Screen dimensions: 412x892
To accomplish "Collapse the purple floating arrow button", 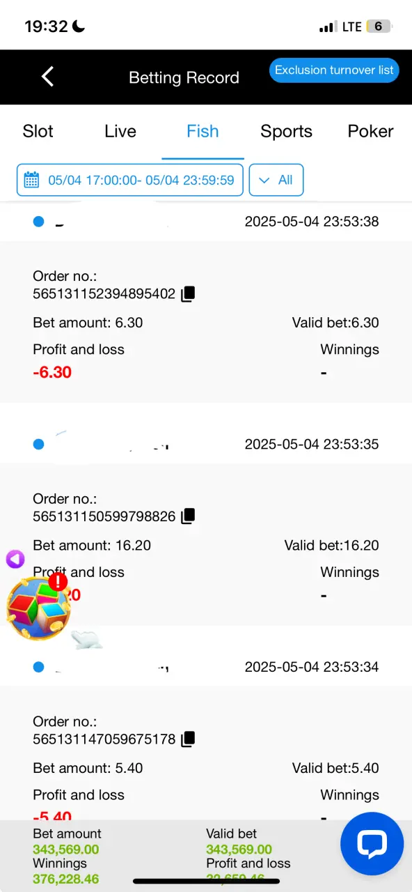I will coord(15,559).
